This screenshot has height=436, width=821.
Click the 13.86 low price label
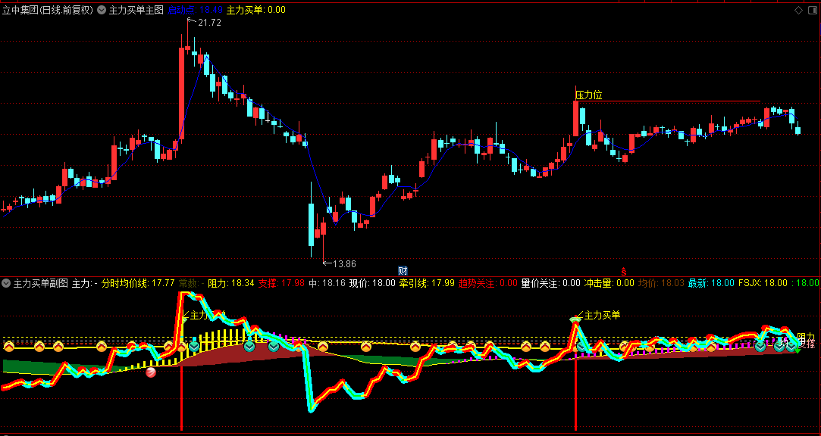coord(344,264)
